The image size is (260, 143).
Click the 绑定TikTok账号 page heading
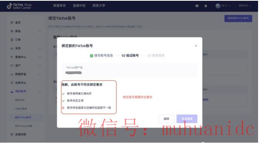click(62, 18)
